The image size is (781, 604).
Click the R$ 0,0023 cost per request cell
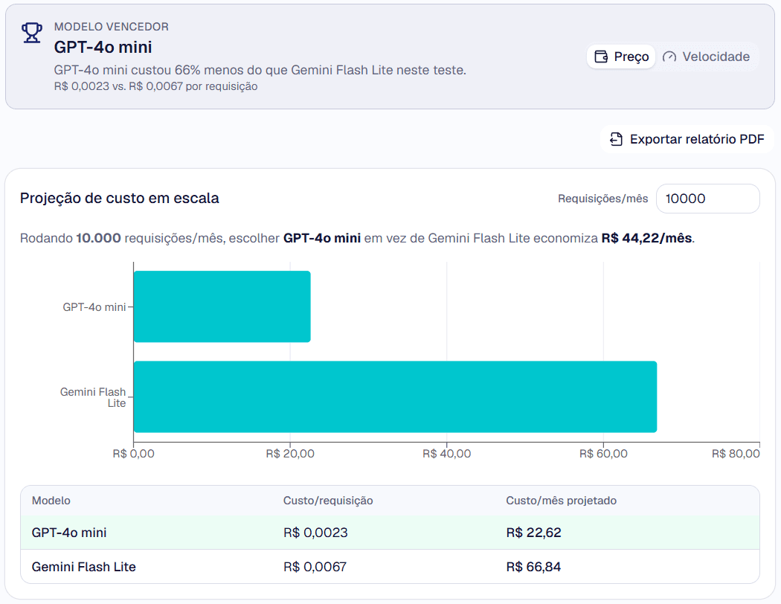coord(315,533)
